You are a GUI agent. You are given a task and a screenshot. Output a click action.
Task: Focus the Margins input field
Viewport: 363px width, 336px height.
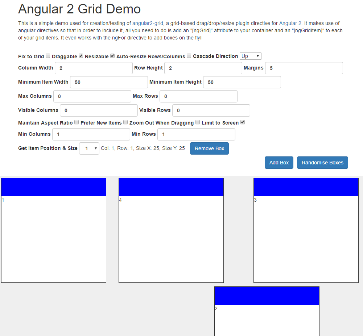coord(304,68)
